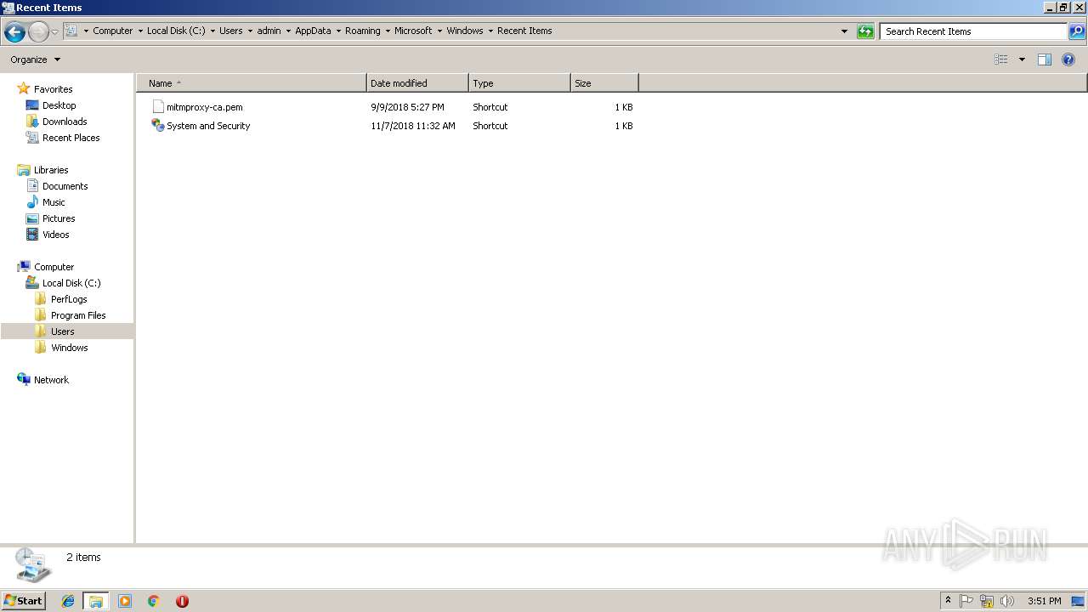Select Network in the navigation pane
Viewport: 1088px width, 612px height.
[51, 380]
